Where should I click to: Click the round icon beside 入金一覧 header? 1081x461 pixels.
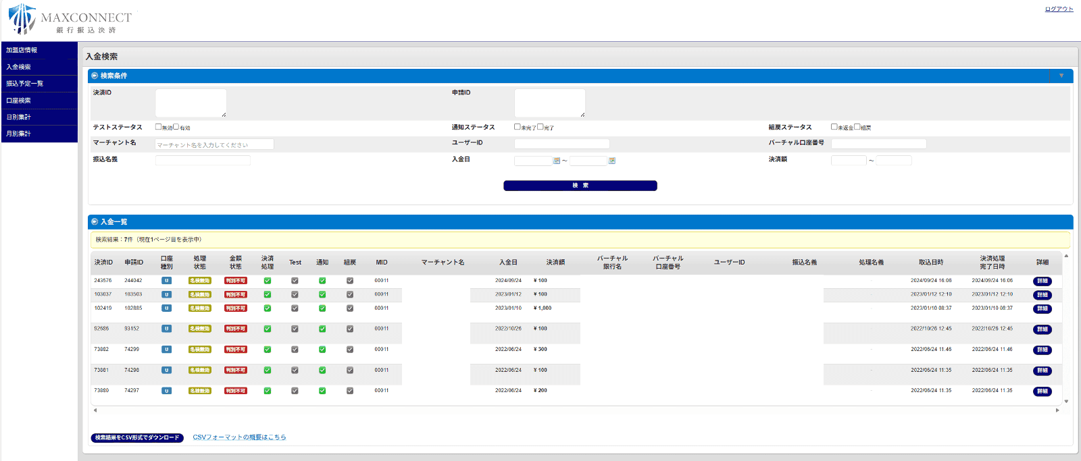95,221
